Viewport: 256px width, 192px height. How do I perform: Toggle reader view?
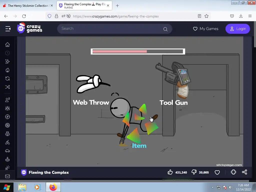point(199,16)
